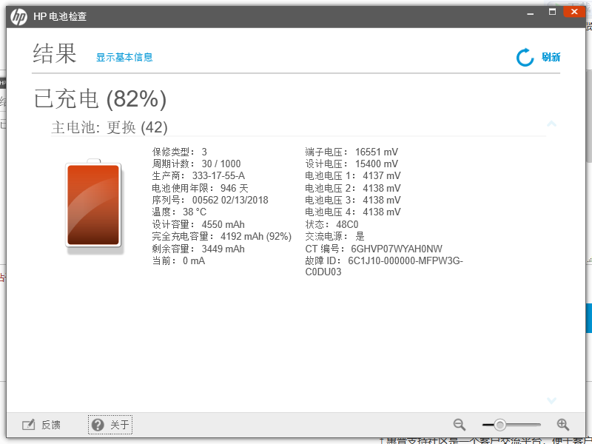Zoom out with the minus magnifier icon
Image resolution: width=592 pixels, height=444 pixels.
460,425
